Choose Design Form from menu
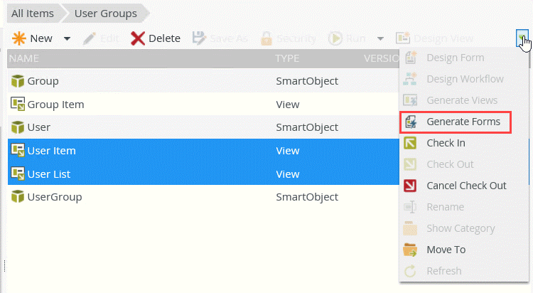The width and height of the screenshot is (533, 293). tap(456, 58)
